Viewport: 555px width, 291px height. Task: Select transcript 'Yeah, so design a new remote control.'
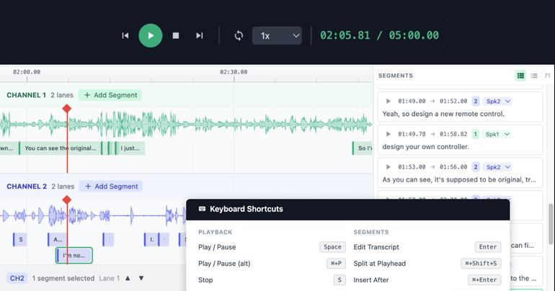click(x=443, y=114)
